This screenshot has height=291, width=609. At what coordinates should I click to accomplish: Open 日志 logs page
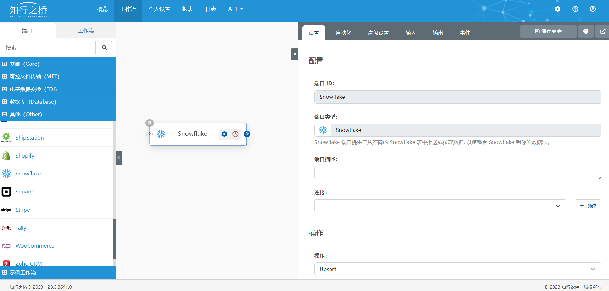211,9
